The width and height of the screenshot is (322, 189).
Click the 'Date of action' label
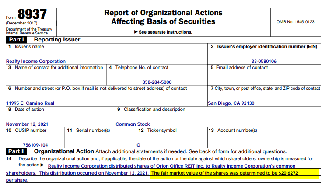tap(29, 109)
